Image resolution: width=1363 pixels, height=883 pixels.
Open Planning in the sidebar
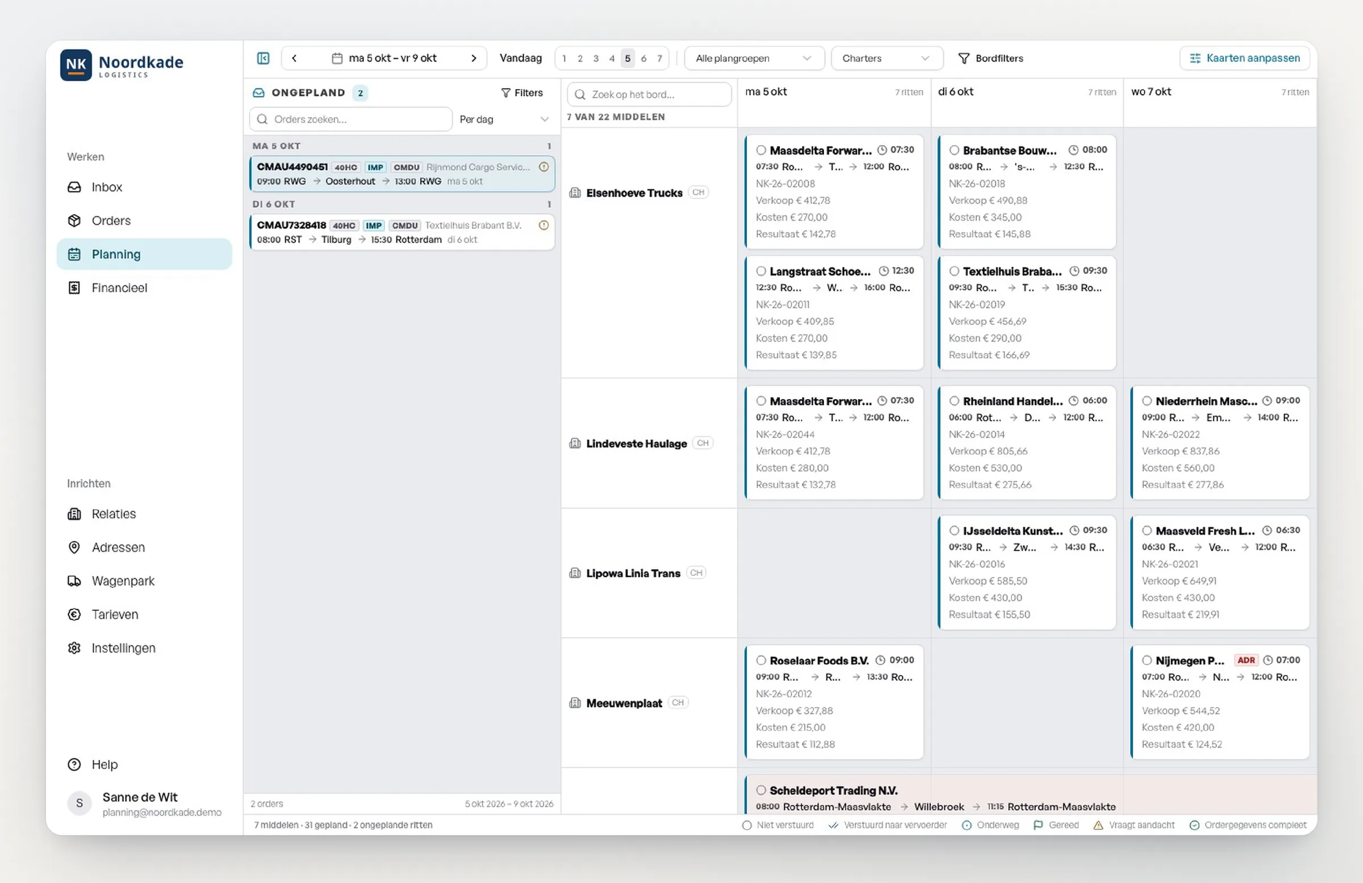144,254
